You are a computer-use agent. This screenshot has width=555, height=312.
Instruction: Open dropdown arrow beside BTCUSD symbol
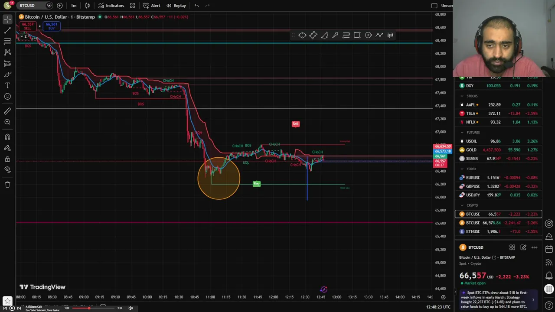click(49, 6)
